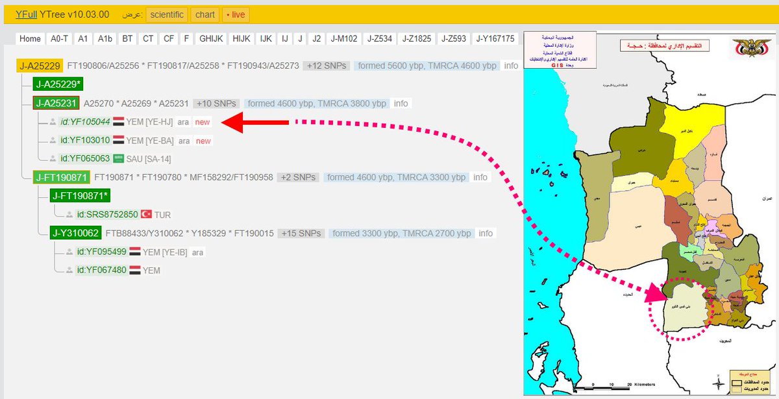Click person icon beside id:YF067480
779x399 pixels.
(69, 270)
